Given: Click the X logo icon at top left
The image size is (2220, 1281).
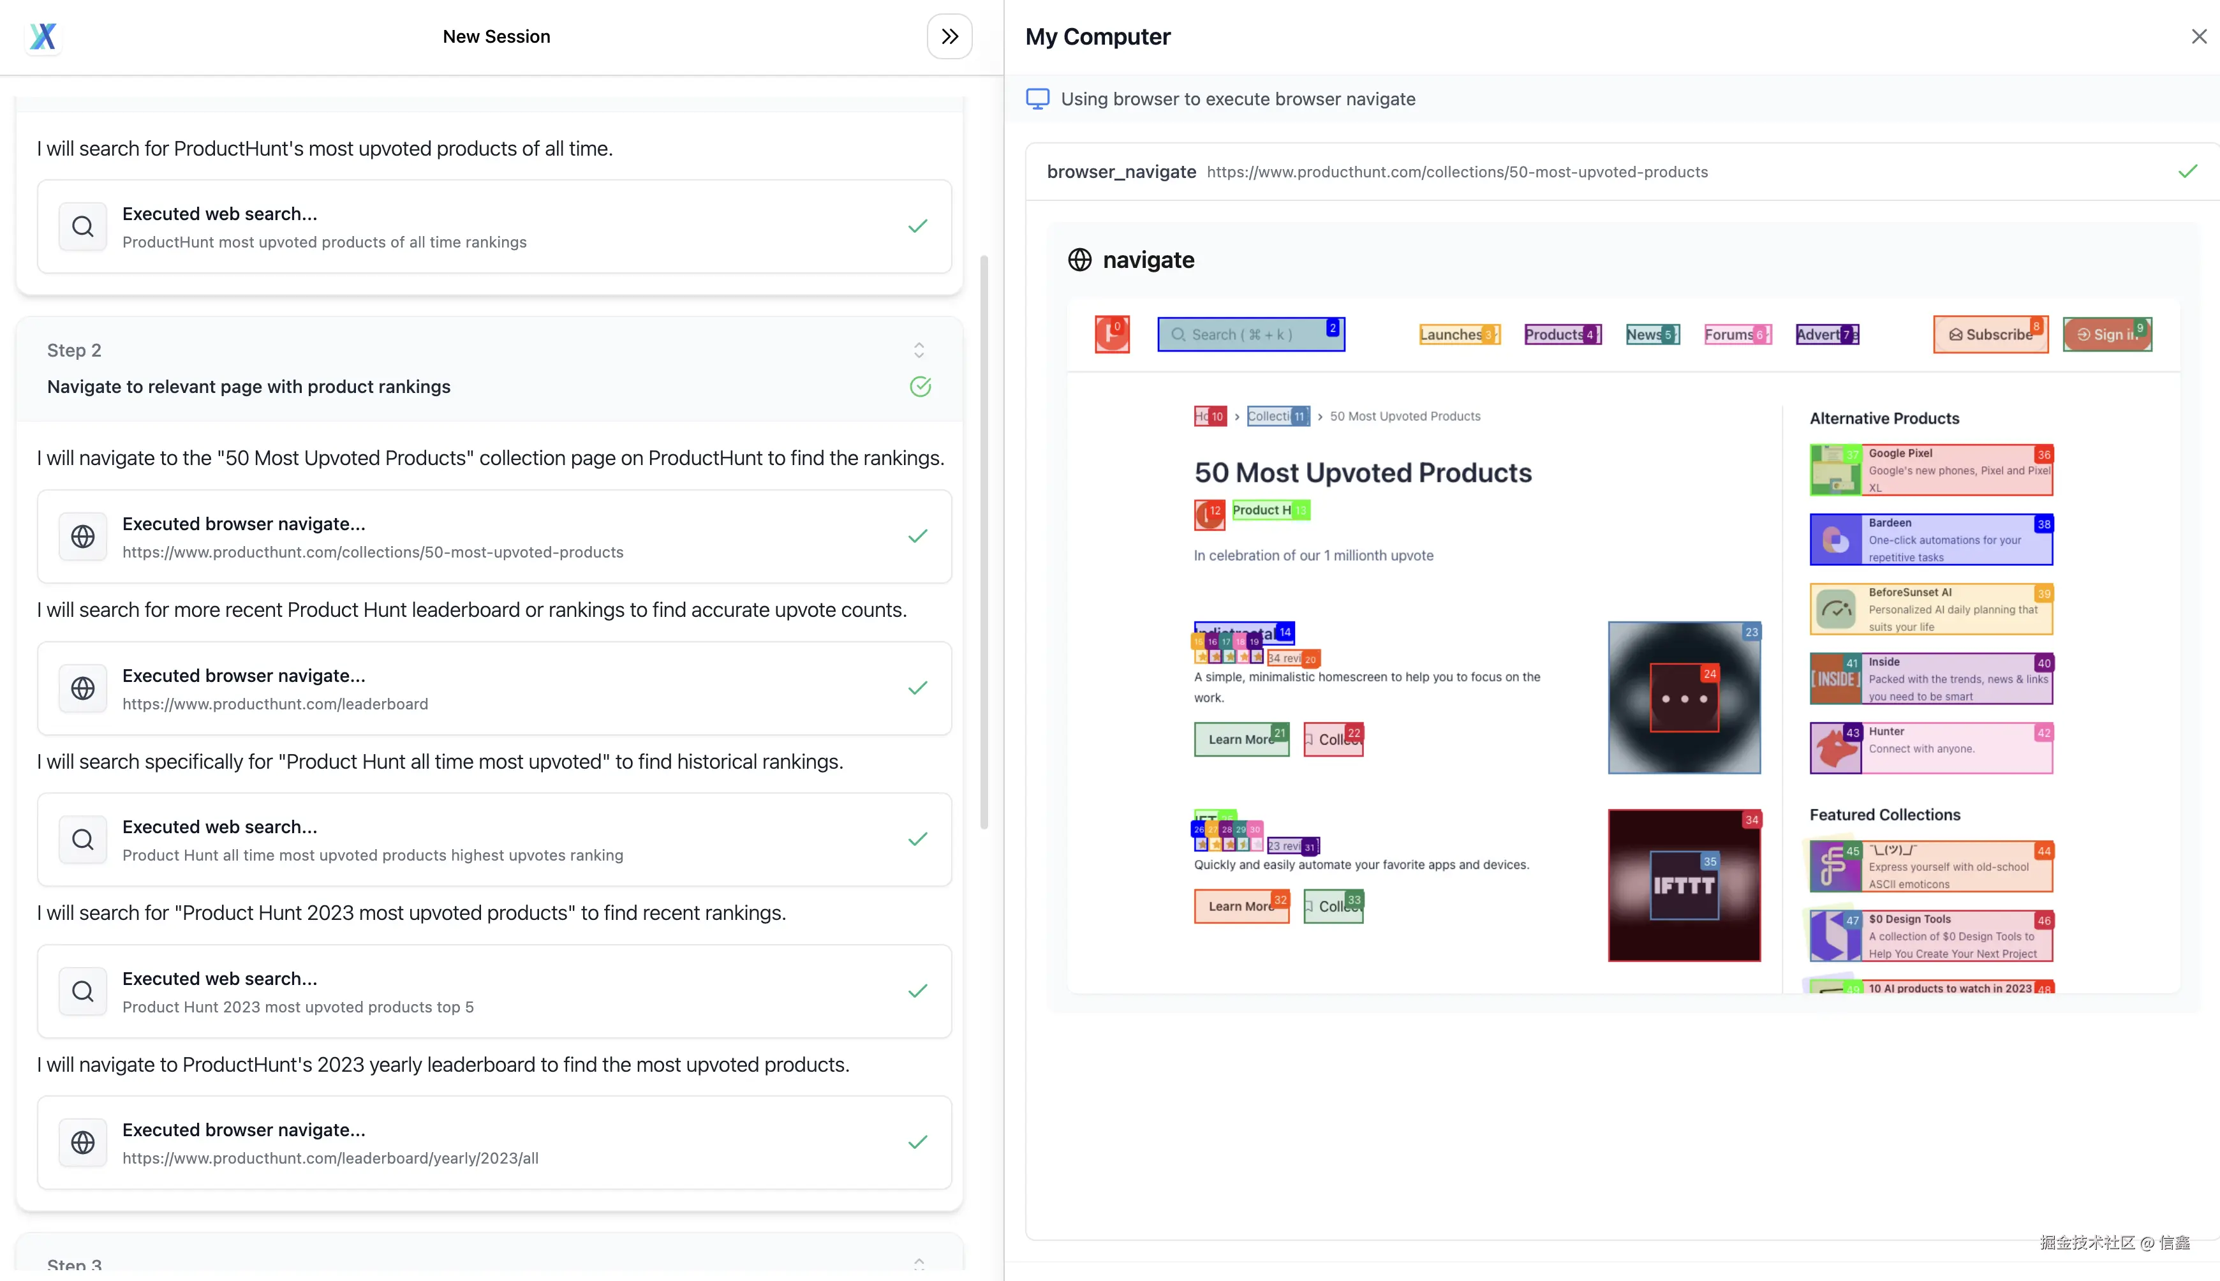Looking at the screenshot, I should click(x=42, y=36).
